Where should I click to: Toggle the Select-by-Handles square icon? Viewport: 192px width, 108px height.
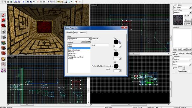[x=66, y=1]
